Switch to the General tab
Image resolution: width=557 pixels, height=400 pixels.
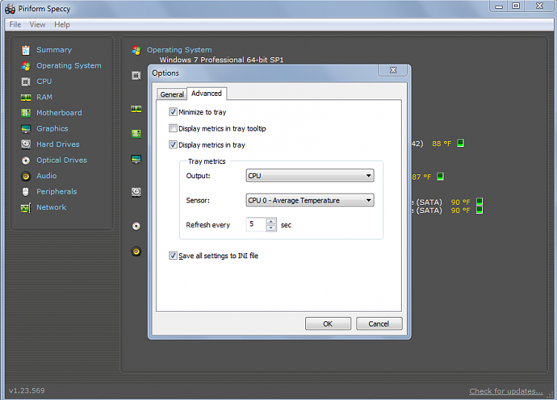click(172, 94)
